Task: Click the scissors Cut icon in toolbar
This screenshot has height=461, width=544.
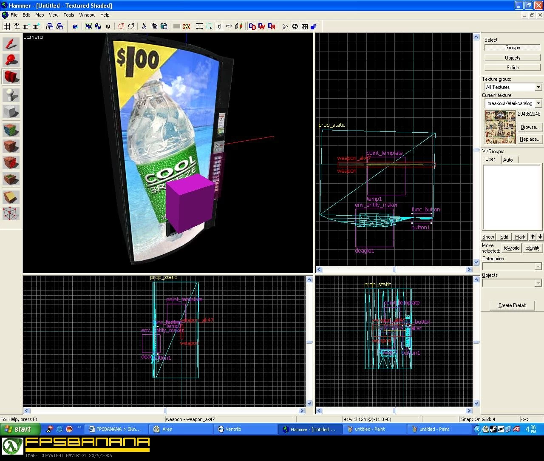Action: 144,26
